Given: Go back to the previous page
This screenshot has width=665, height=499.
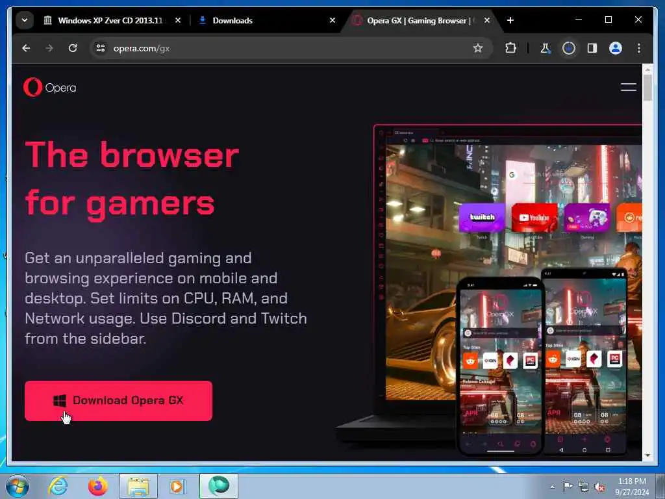Looking at the screenshot, I should (26, 48).
